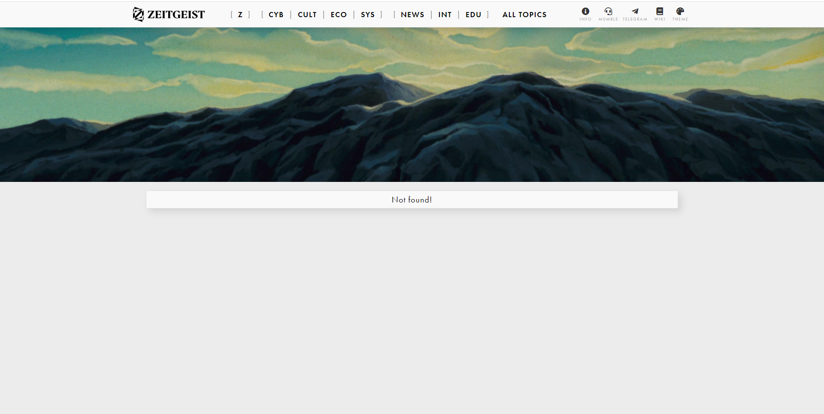This screenshot has height=414, width=824.
Task: Select the CULT topic
Action: click(x=307, y=15)
